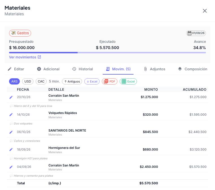Click the FECHA column header
This screenshot has height=190, width=215.
pyautogui.click(x=23, y=90)
